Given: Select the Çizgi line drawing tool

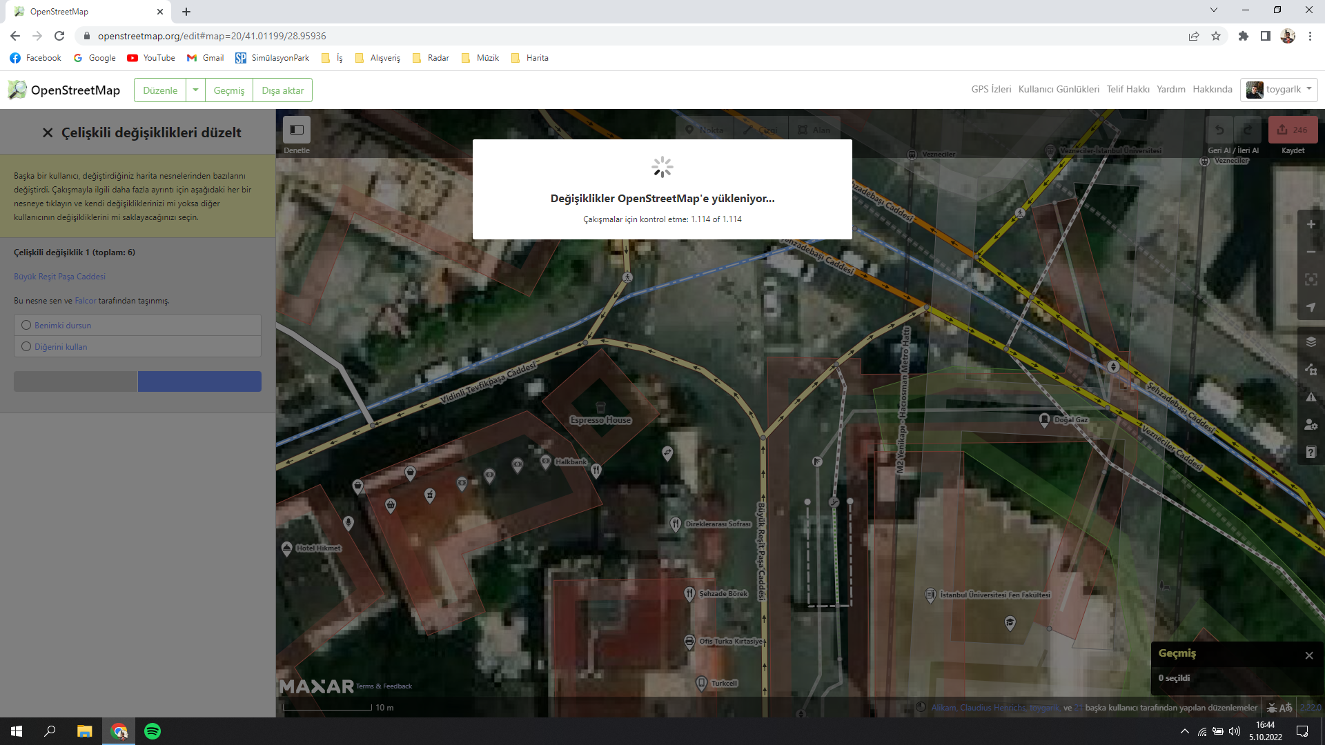Looking at the screenshot, I should pos(760,129).
